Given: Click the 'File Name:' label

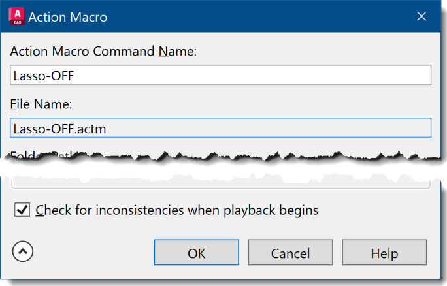Looking at the screenshot, I should [x=41, y=104].
